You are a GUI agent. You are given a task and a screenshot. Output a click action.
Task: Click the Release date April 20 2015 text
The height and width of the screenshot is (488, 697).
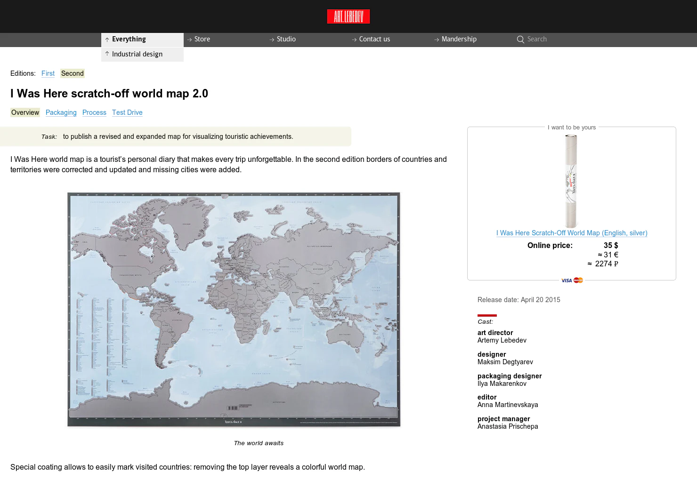tap(519, 300)
